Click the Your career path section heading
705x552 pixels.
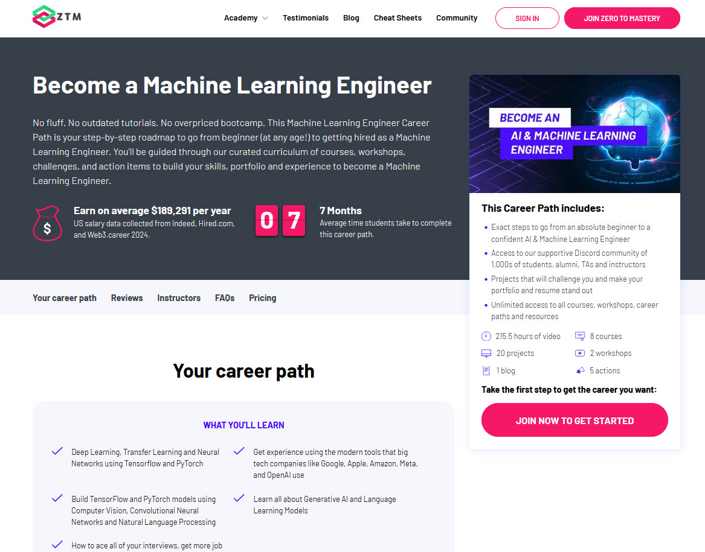pyautogui.click(x=243, y=371)
